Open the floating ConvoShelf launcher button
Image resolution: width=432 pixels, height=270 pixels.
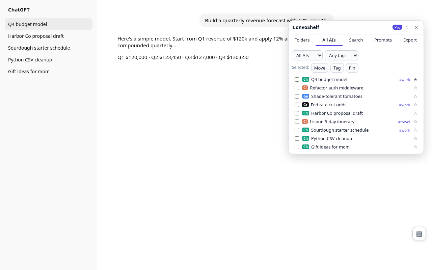(x=419, y=234)
